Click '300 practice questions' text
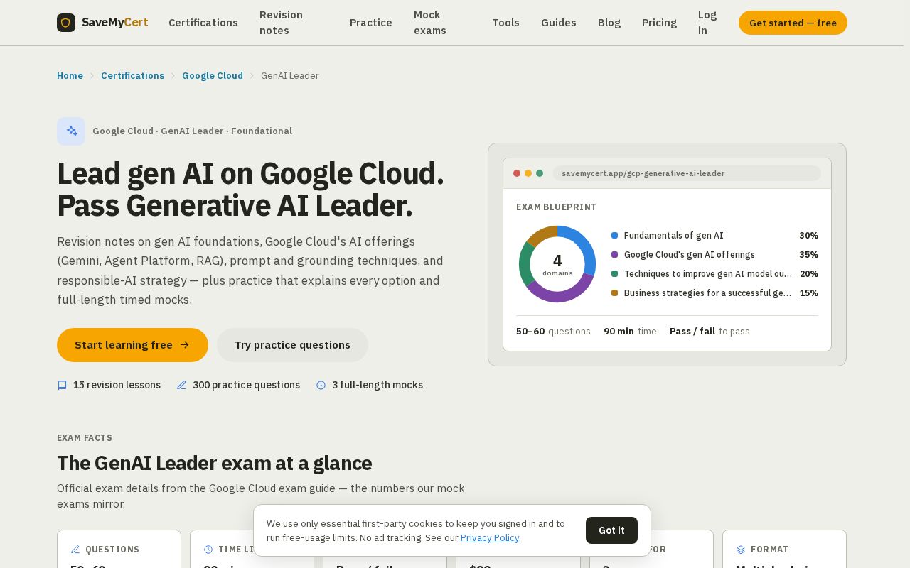This screenshot has height=568, width=910. coord(246,385)
